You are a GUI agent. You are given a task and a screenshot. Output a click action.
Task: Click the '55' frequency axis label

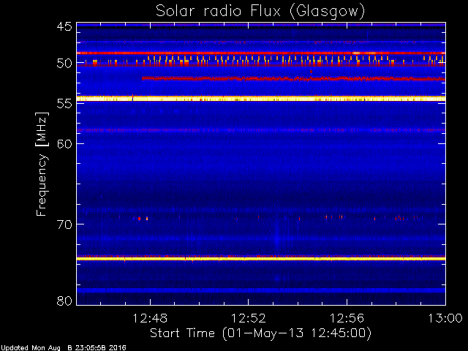click(64, 104)
